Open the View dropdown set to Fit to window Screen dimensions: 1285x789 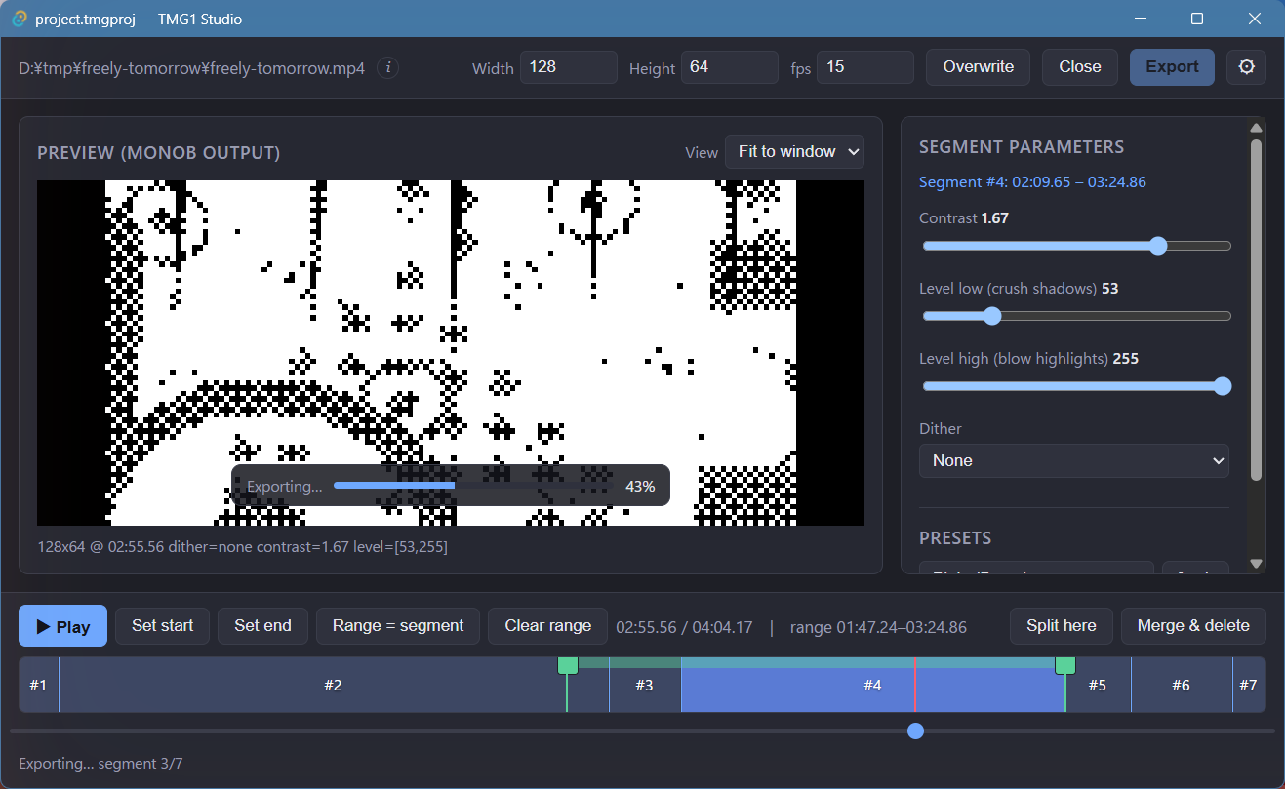click(794, 152)
